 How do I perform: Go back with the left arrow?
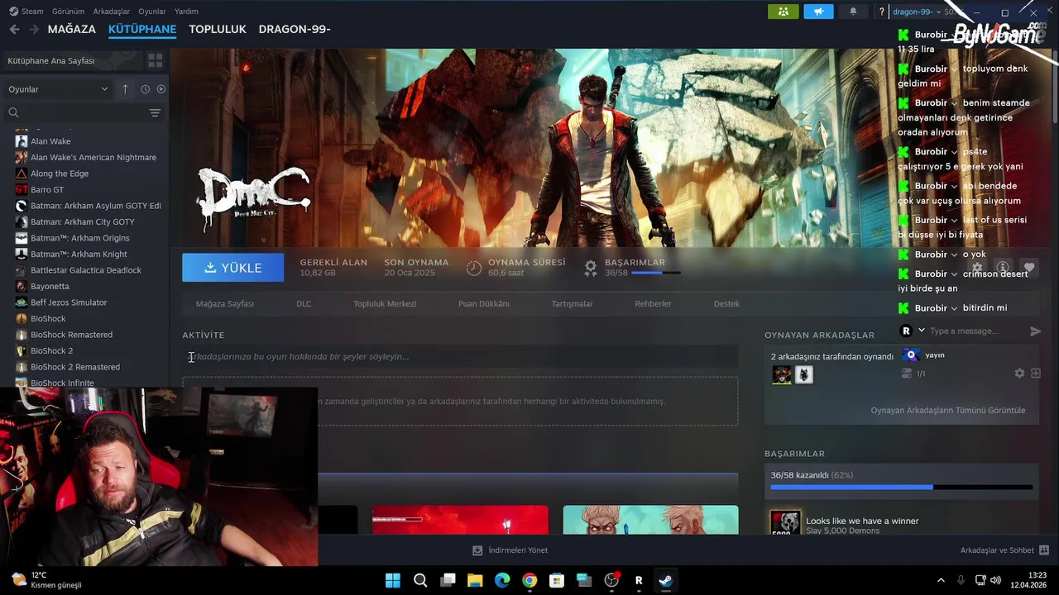(14, 29)
